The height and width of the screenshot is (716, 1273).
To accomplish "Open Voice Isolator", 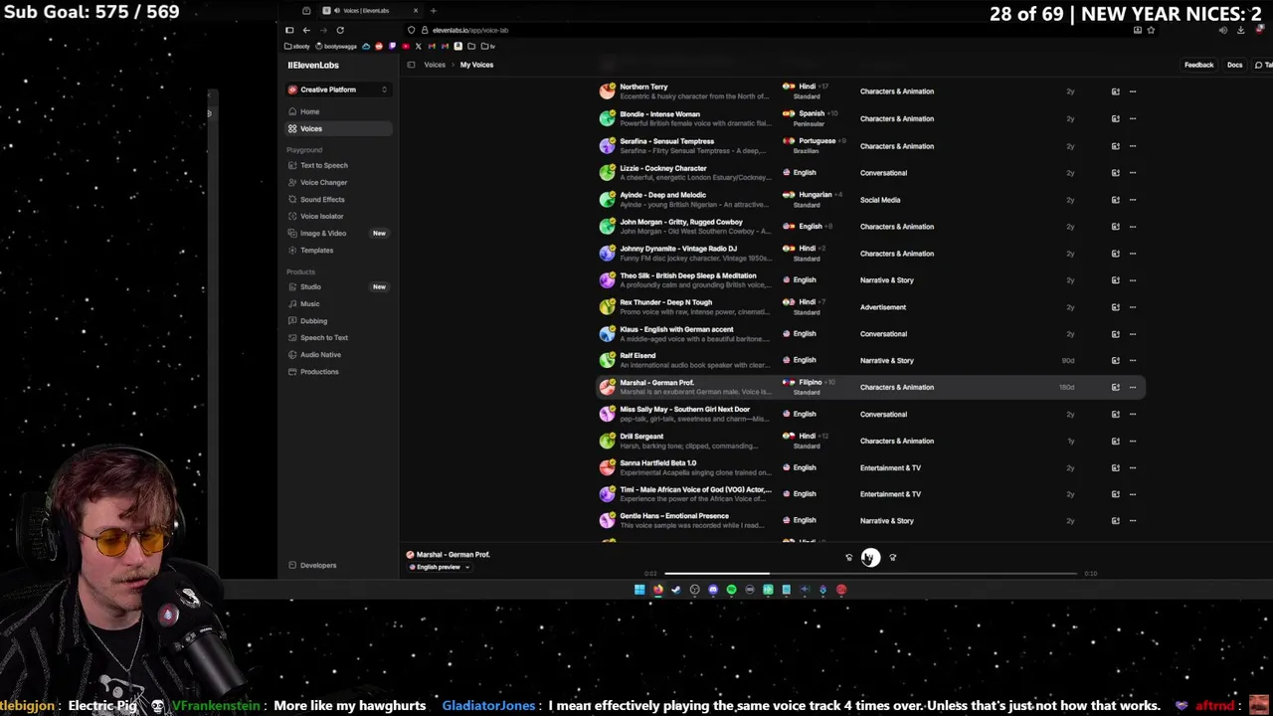I will click(x=338, y=216).
